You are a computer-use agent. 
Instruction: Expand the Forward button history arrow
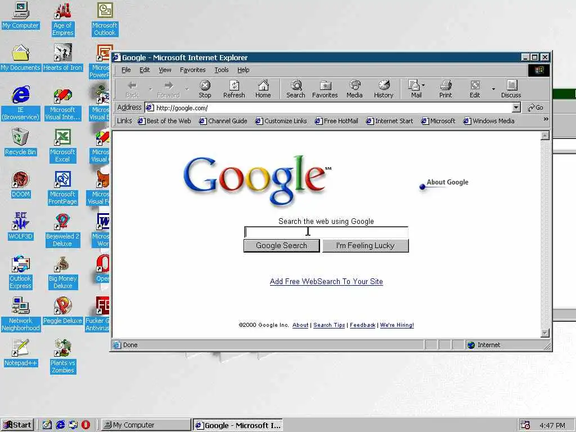(187, 89)
